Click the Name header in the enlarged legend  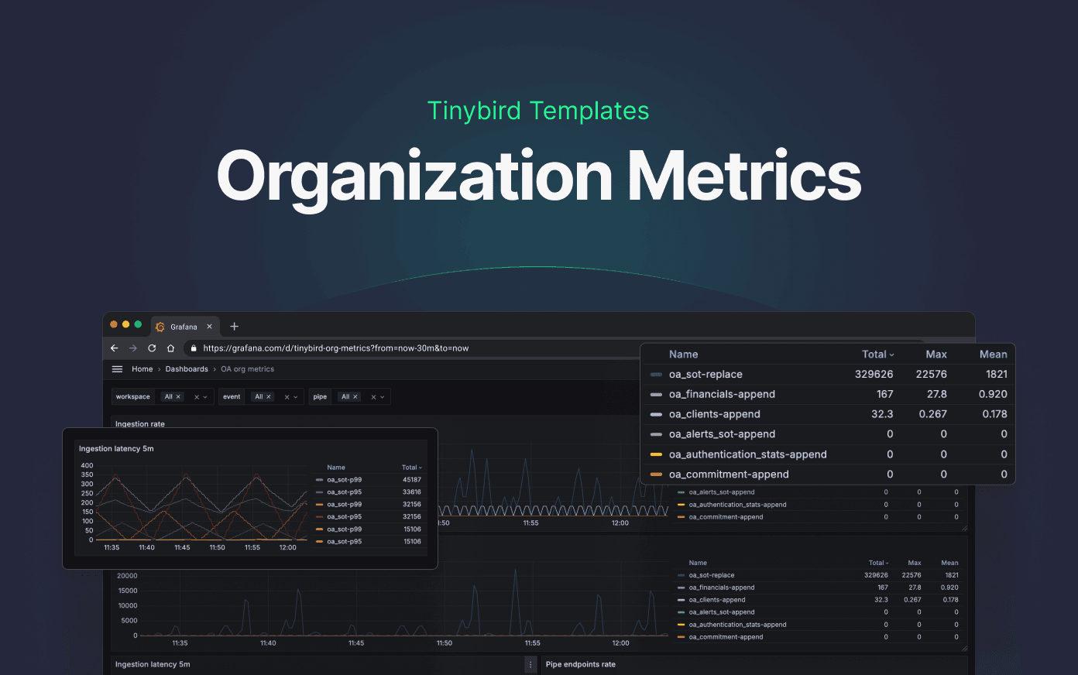[x=684, y=355]
